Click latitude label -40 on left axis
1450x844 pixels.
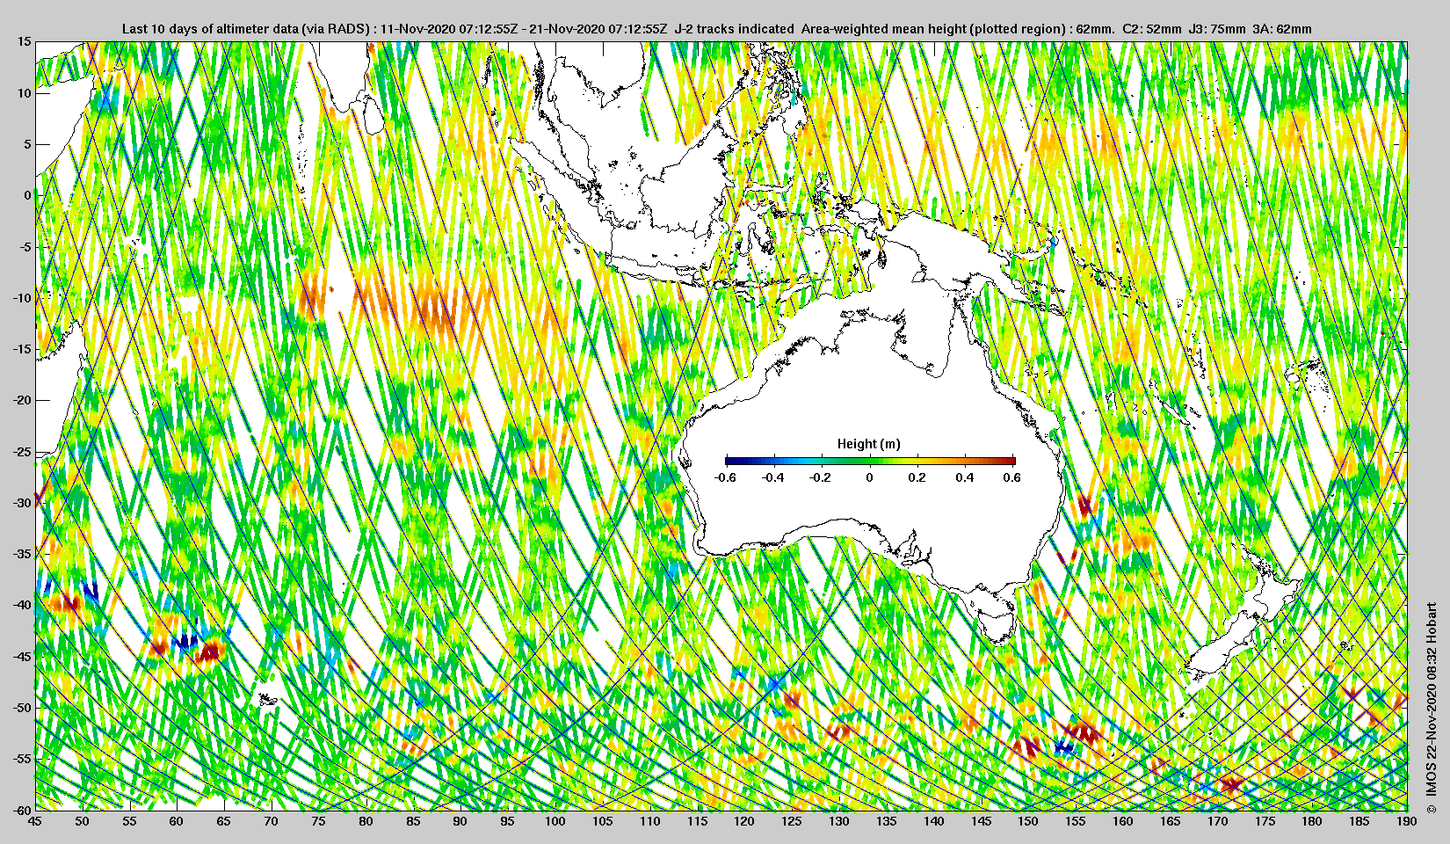click(x=21, y=605)
